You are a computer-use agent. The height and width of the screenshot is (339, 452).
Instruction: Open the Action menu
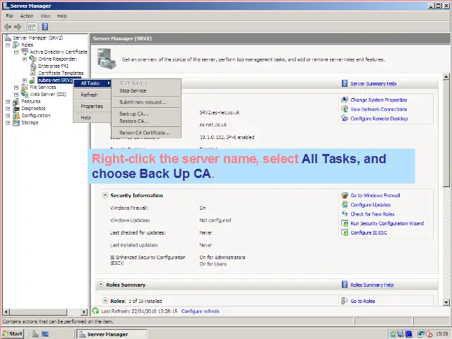pyautogui.click(x=27, y=16)
